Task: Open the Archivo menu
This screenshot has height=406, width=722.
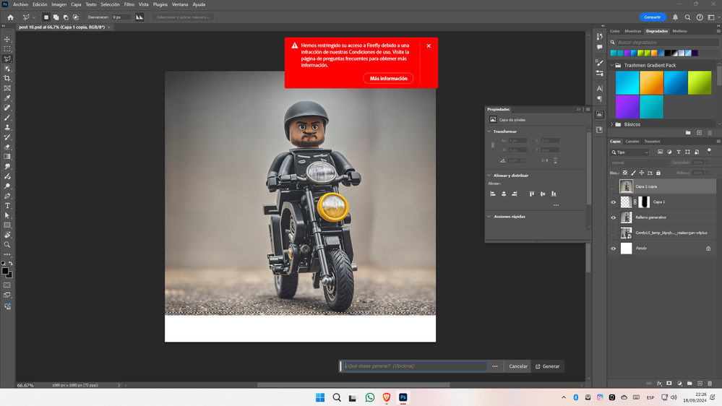Action: coord(20,4)
